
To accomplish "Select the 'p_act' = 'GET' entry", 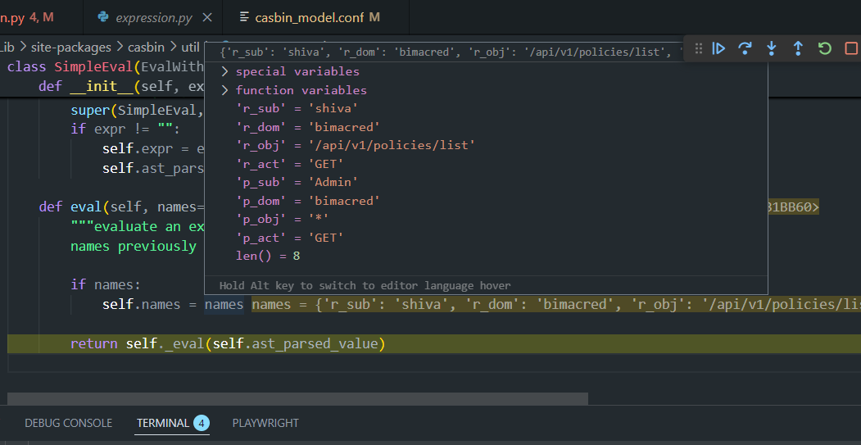I will tap(290, 238).
